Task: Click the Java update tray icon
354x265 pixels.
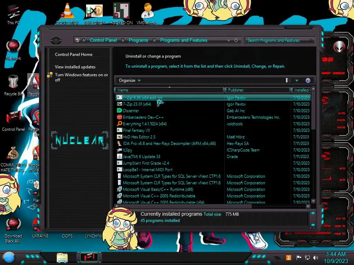Action: [x=288, y=257]
